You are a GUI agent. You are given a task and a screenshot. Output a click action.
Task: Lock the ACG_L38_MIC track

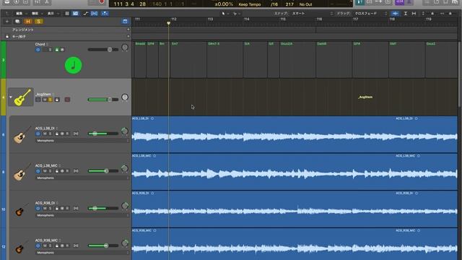click(x=57, y=171)
